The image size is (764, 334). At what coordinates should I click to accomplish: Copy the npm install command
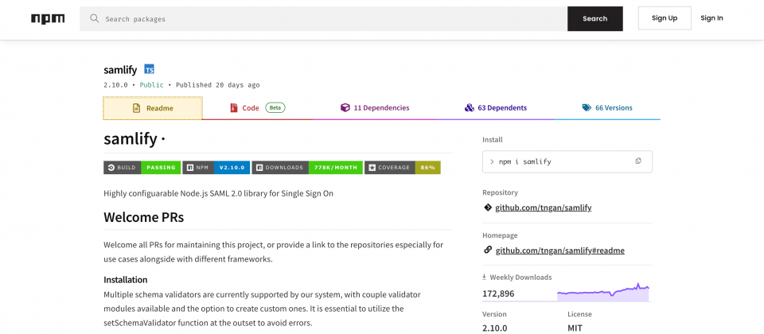(638, 161)
